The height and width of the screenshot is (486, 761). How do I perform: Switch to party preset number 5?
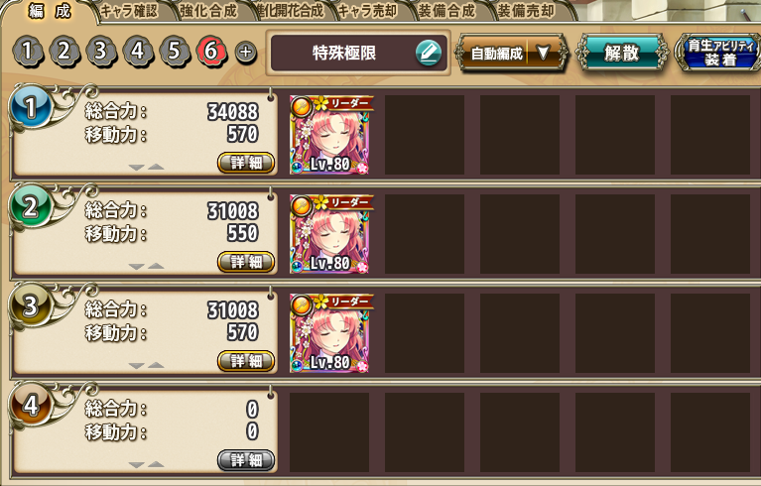[x=175, y=51]
